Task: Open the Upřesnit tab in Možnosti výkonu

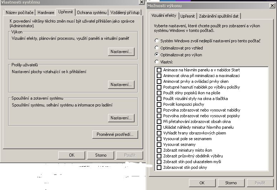Action: coord(188,16)
